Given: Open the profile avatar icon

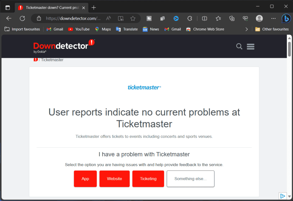Looking at the screenshot, I should [x=259, y=18].
